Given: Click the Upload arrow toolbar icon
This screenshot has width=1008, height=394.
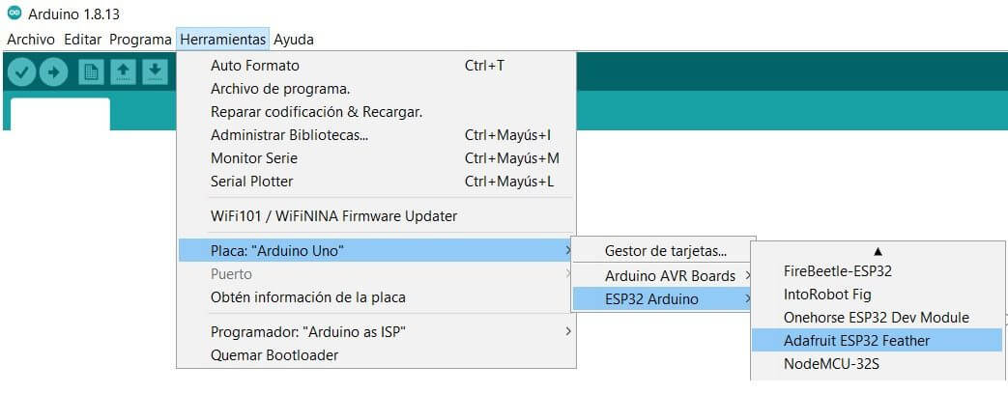Looking at the screenshot, I should point(53,71).
